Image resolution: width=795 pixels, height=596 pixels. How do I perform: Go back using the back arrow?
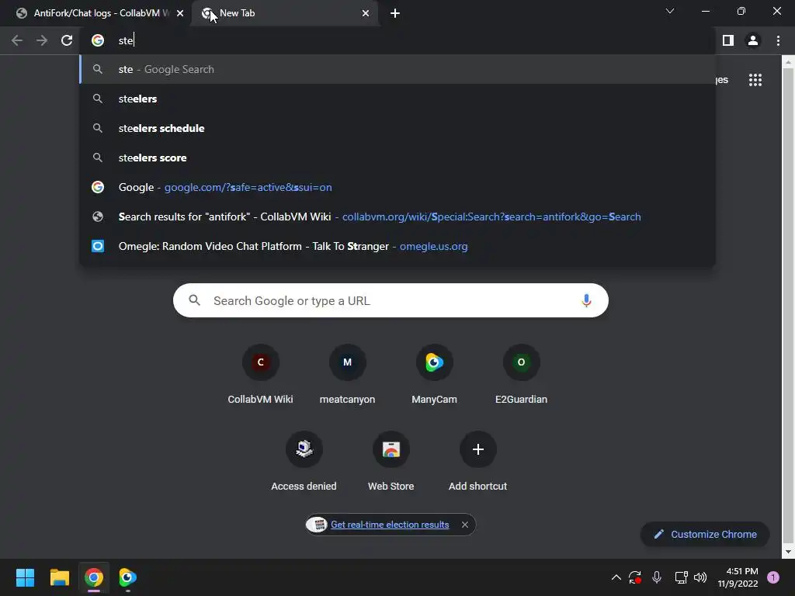click(17, 40)
